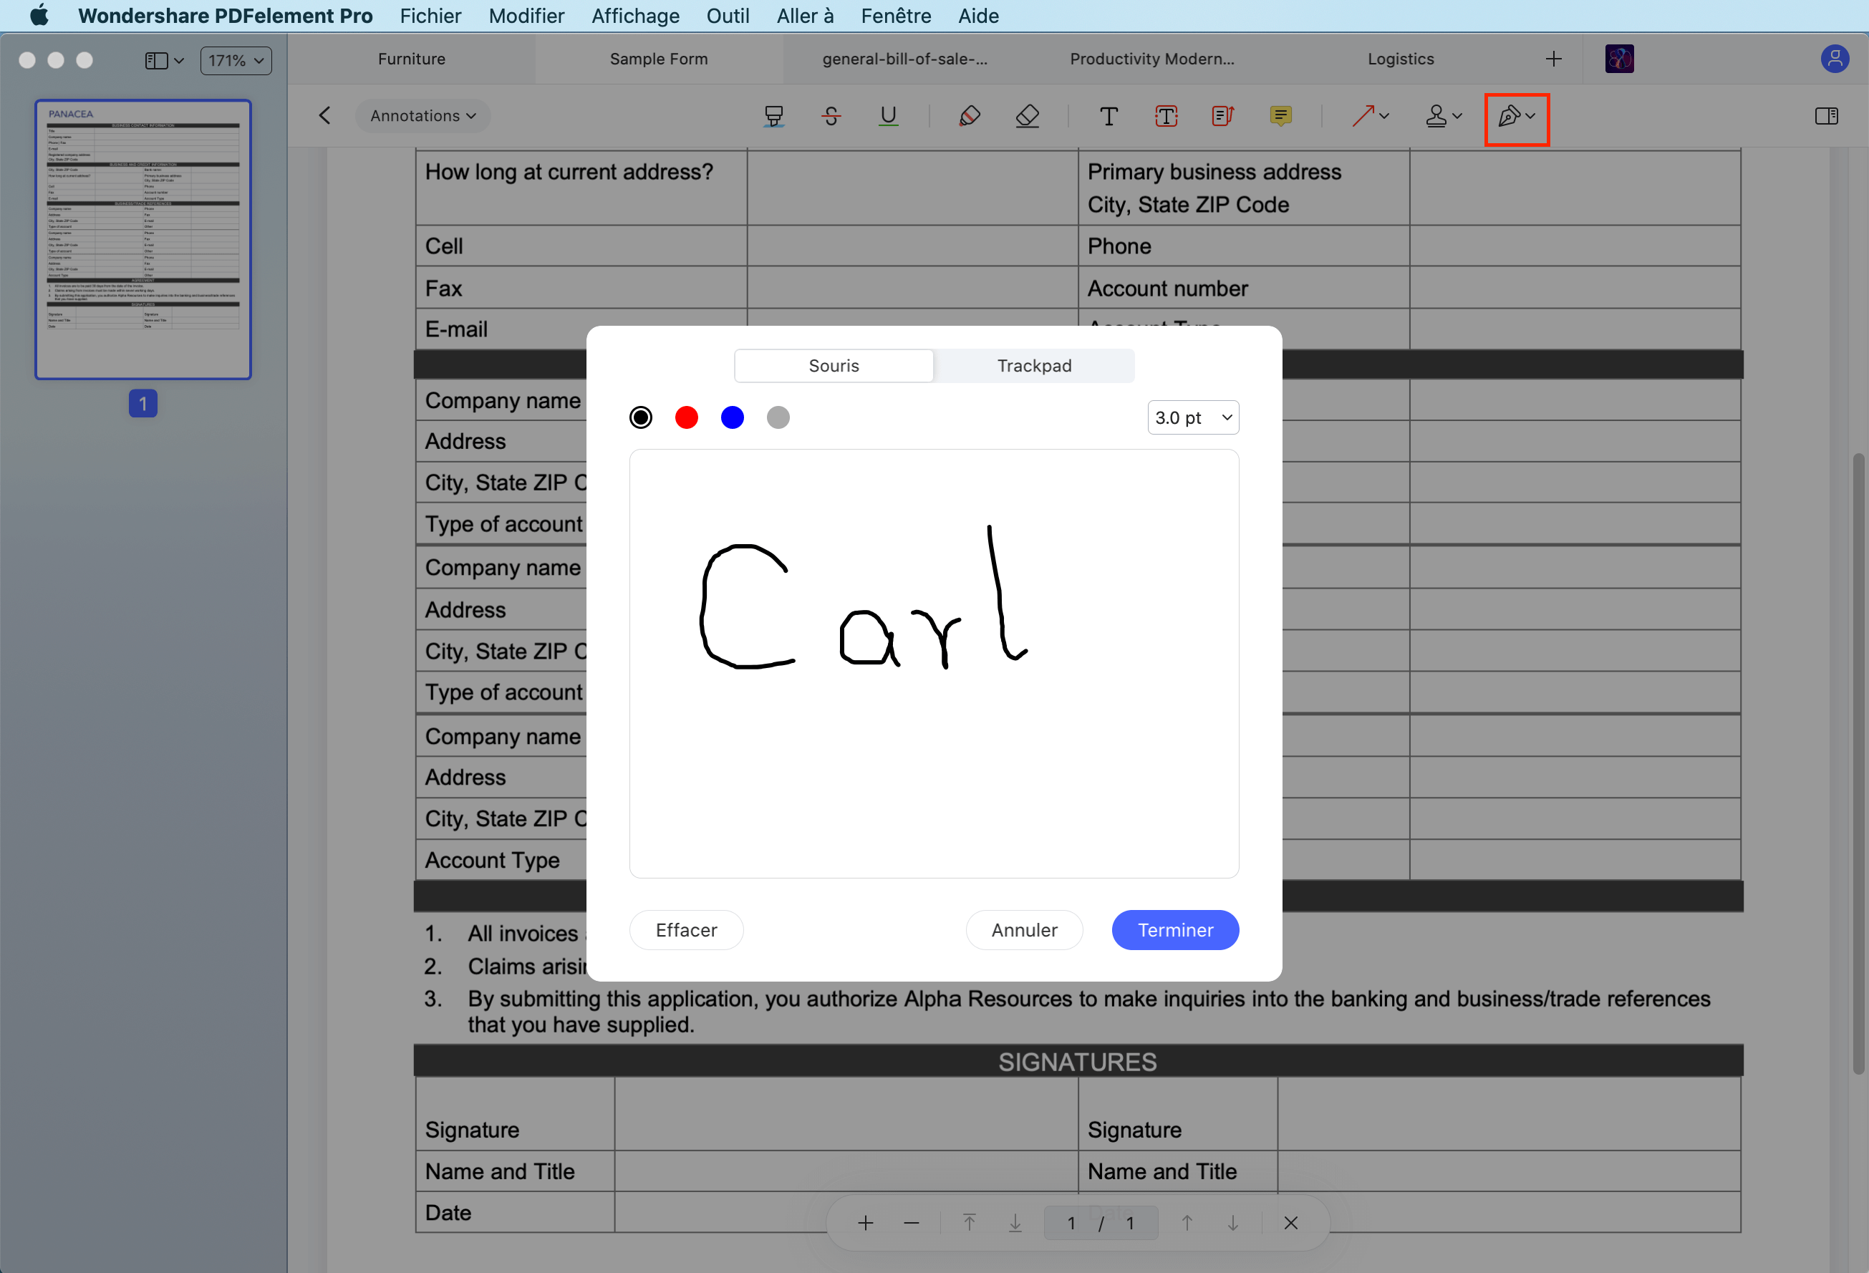Select the text annotation tool
Image resolution: width=1869 pixels, height=1273 pixels.
(x=1109, y=114)
